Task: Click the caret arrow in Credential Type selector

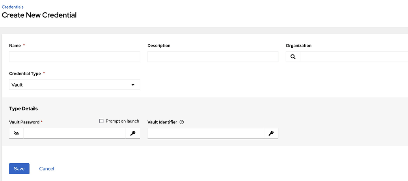Action: [133, 85]
